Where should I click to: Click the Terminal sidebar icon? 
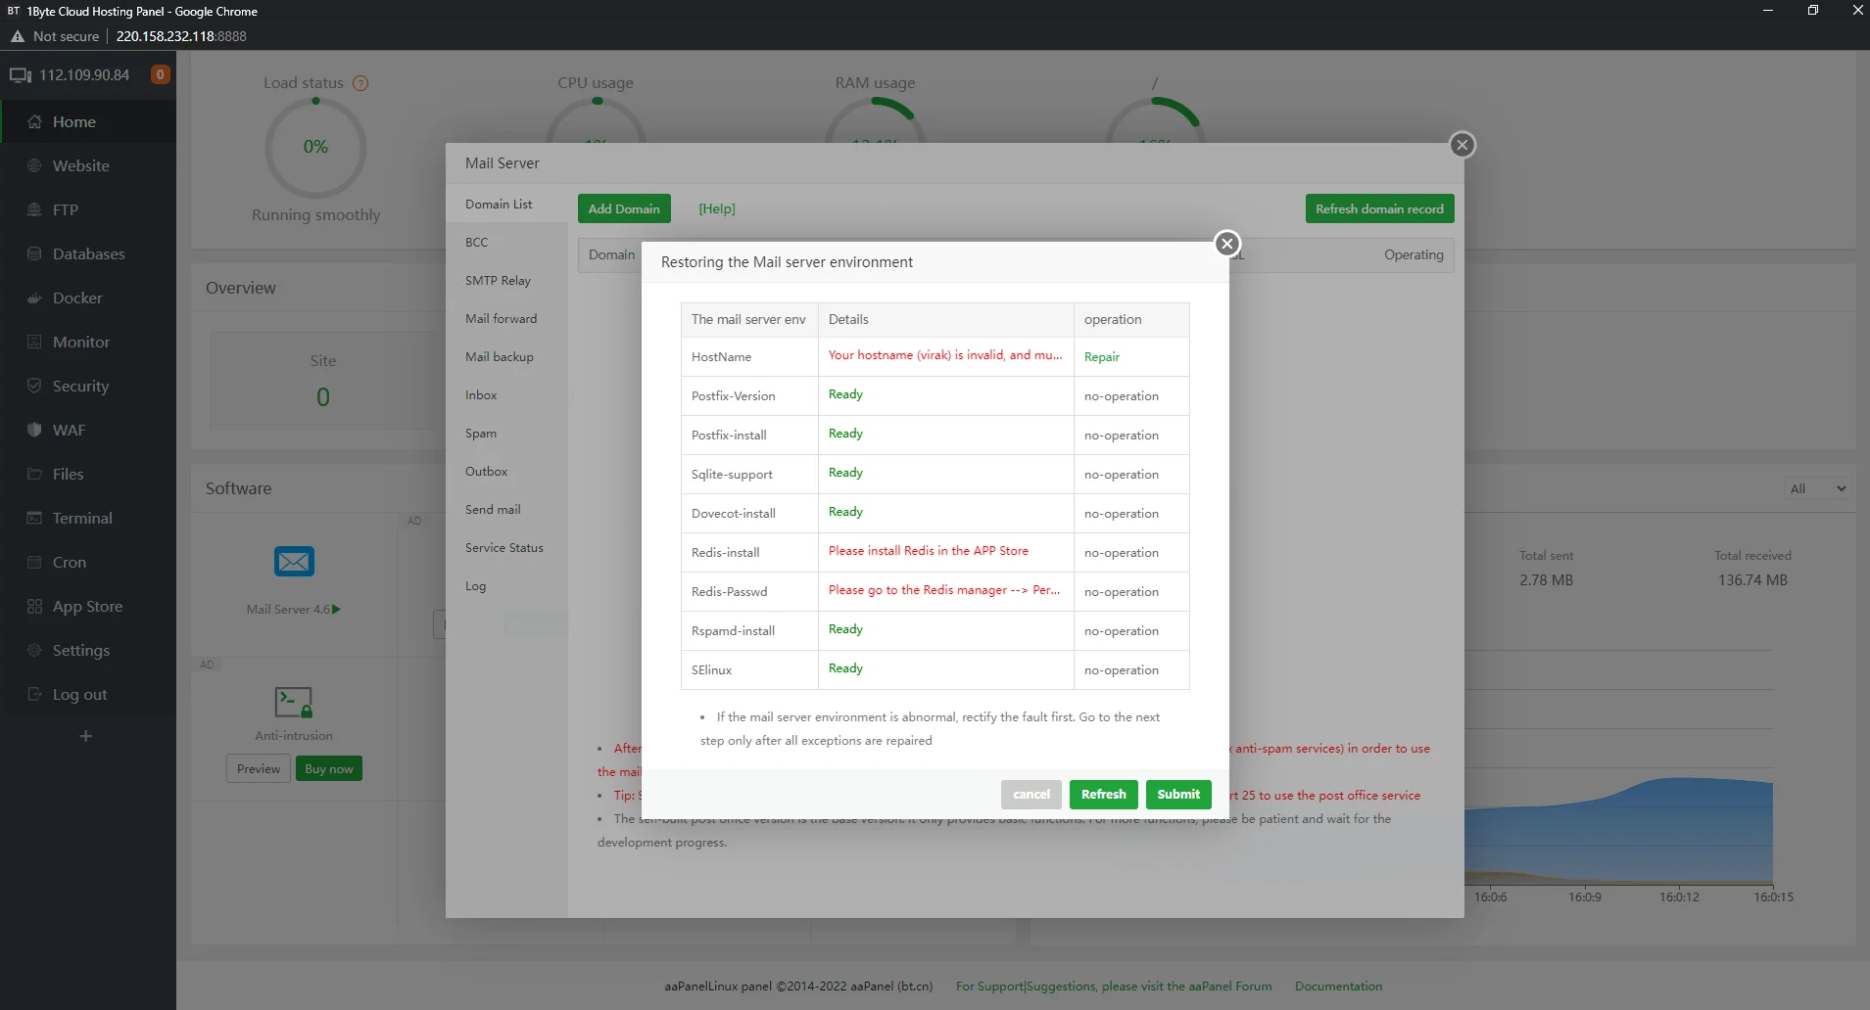point(34,518)
